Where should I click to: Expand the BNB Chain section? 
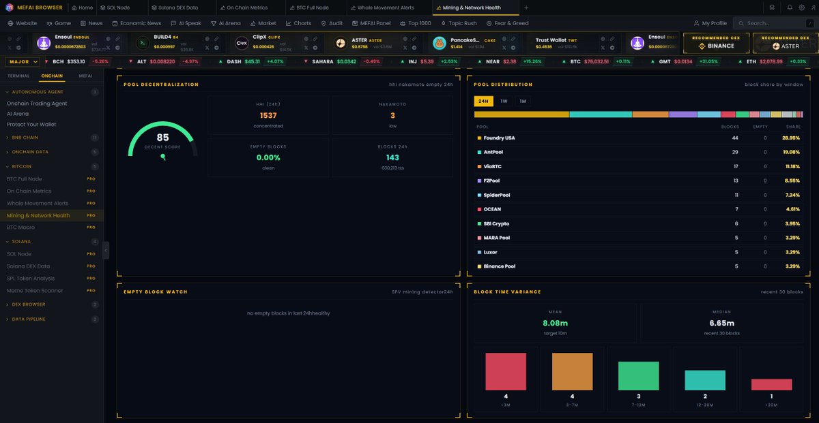pos(51,138)
